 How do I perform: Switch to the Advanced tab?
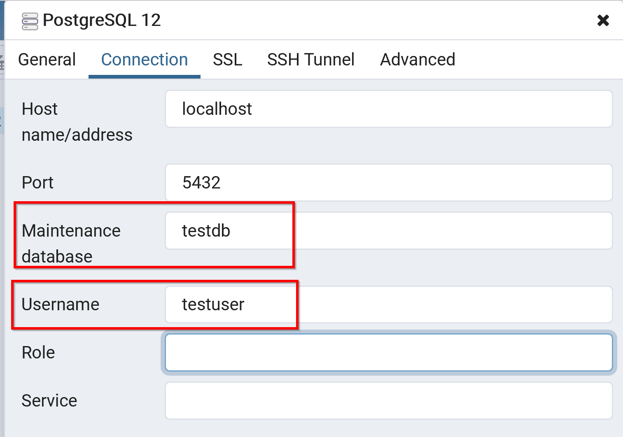[x=418, y=60]
